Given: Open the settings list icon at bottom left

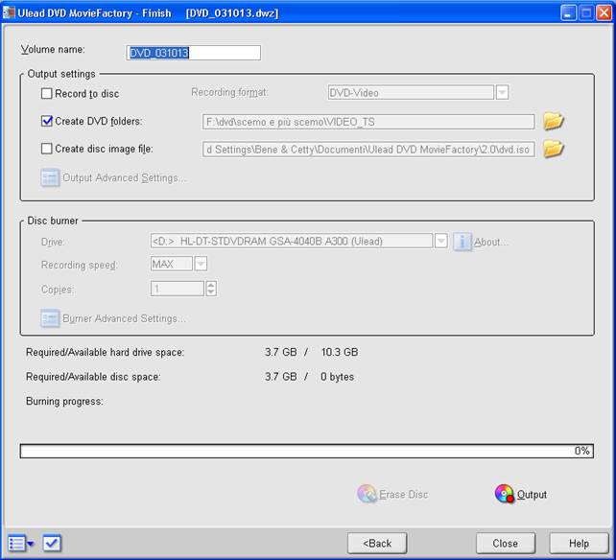Looking at the screenshot, I should tap(20, 544).
